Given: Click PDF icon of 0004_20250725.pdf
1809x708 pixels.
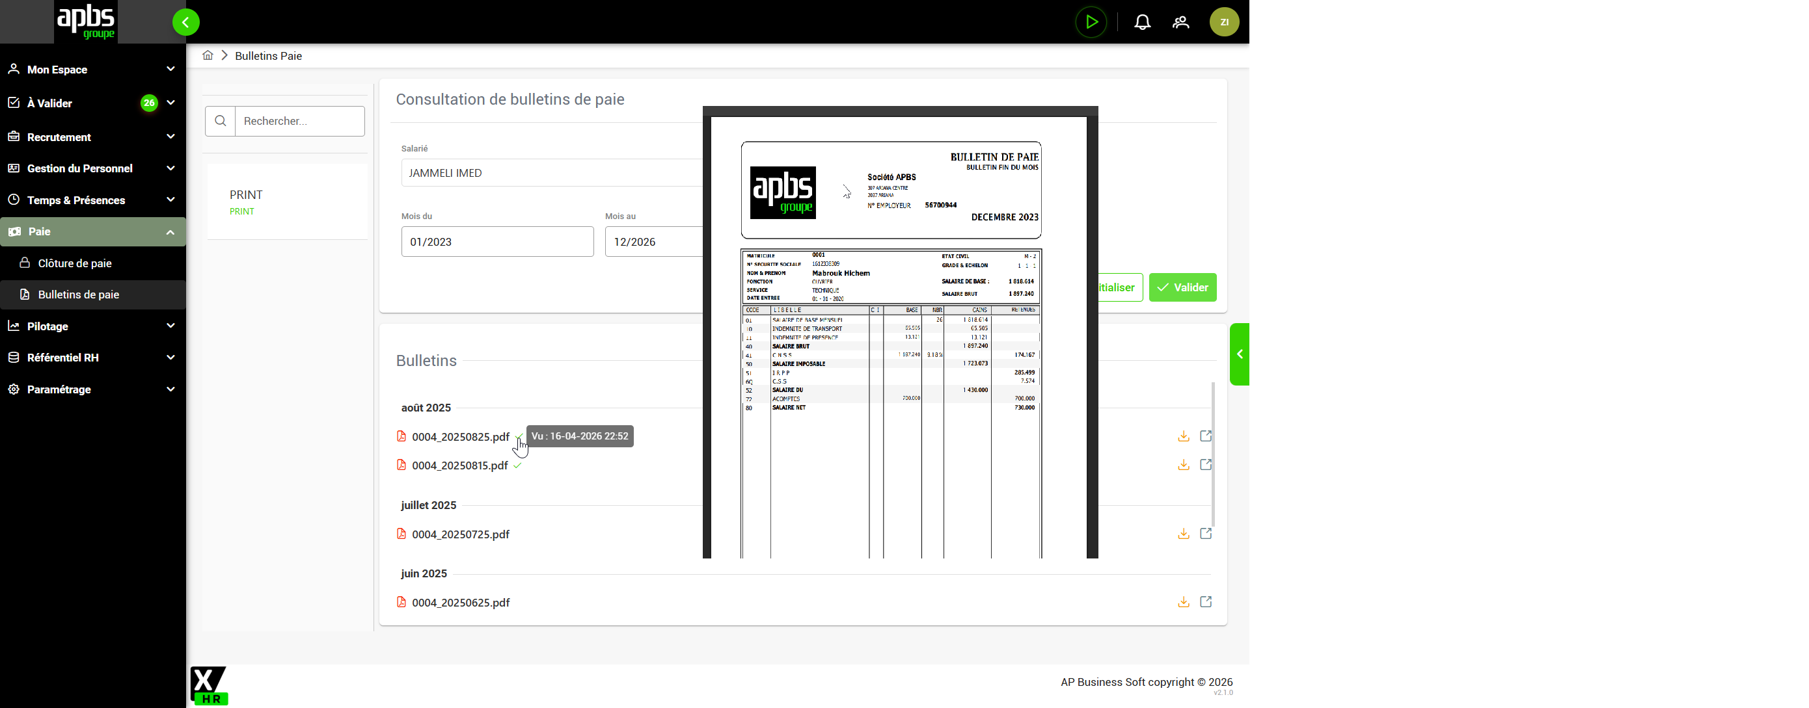Looking at the screenshot, I should pos(401,533).
